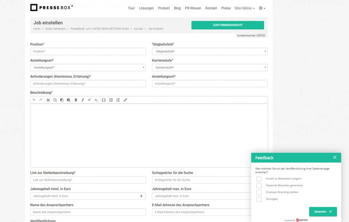Expand the Anstellungsart selection
Image resolution: width=349 pixels, height=222 pixels.
(x=143, y=67)
